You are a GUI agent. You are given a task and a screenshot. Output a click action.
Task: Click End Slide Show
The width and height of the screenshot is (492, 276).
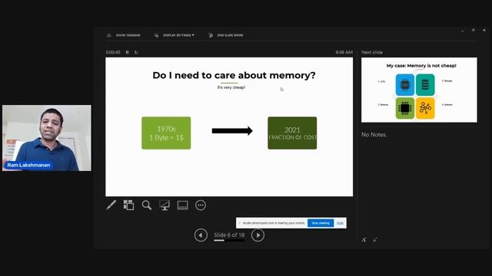click(x=225, y=35)
